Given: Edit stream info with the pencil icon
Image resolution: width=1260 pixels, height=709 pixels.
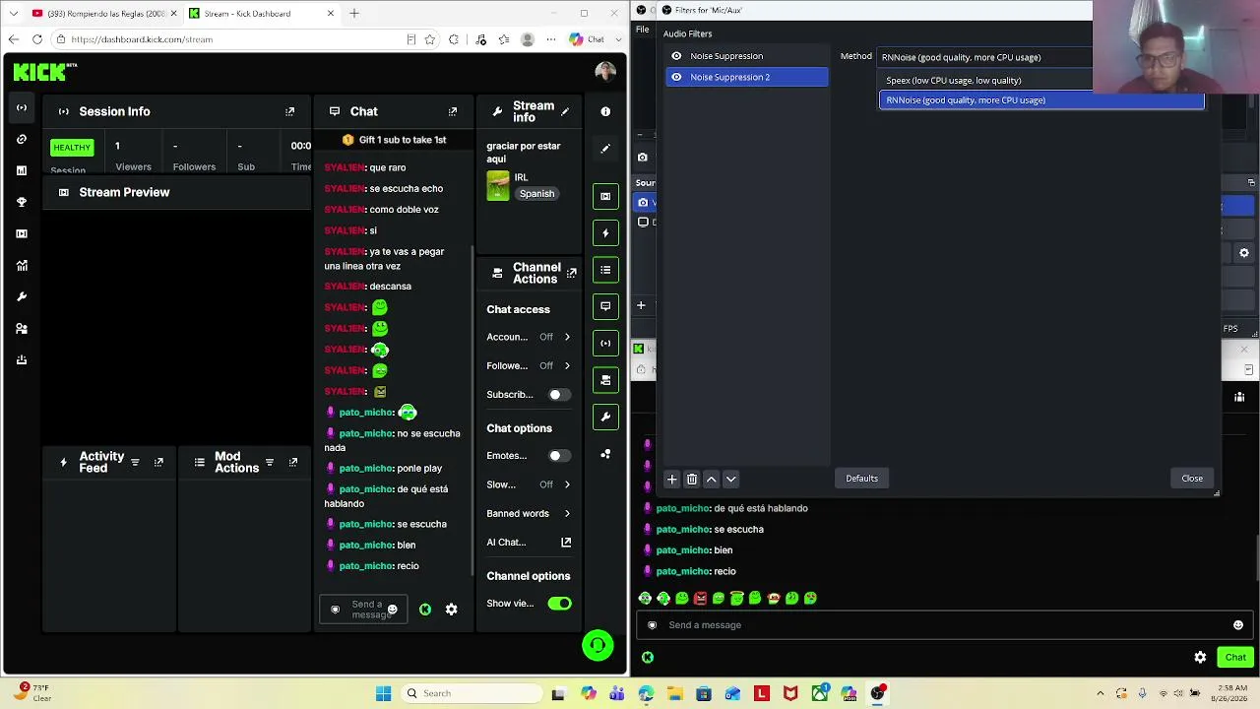Looking at the screenshot, I should pos(565,111).
